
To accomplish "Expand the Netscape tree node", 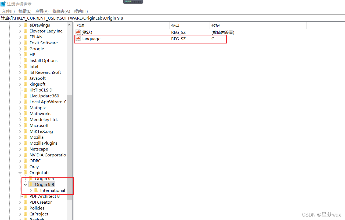I will tap(20, 149).
